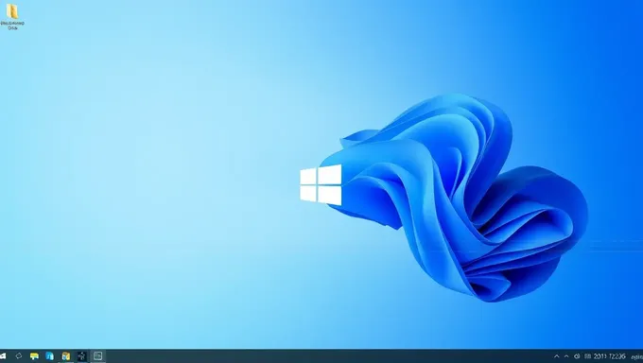The image size is (643, 363).
Task: Expand the second tray chevron arrow
Action: click(566, 356)
